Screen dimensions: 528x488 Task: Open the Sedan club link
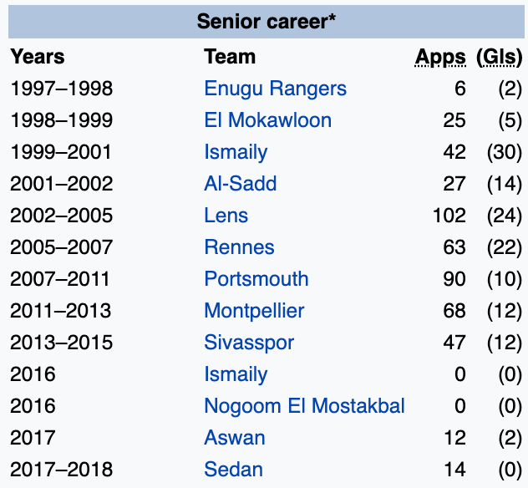(x=233, y=470)
